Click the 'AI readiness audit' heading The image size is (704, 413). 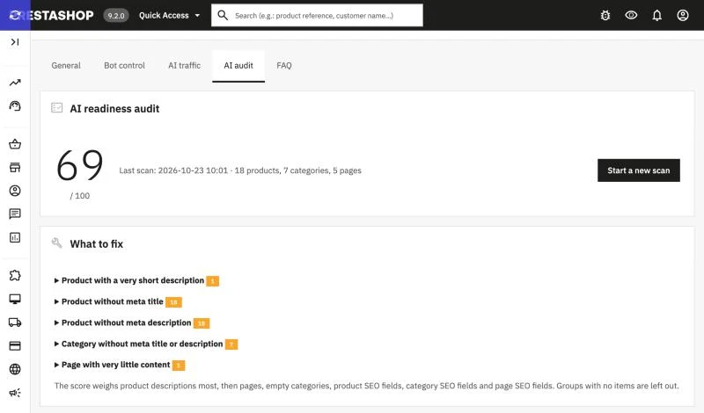click(114, 108)
